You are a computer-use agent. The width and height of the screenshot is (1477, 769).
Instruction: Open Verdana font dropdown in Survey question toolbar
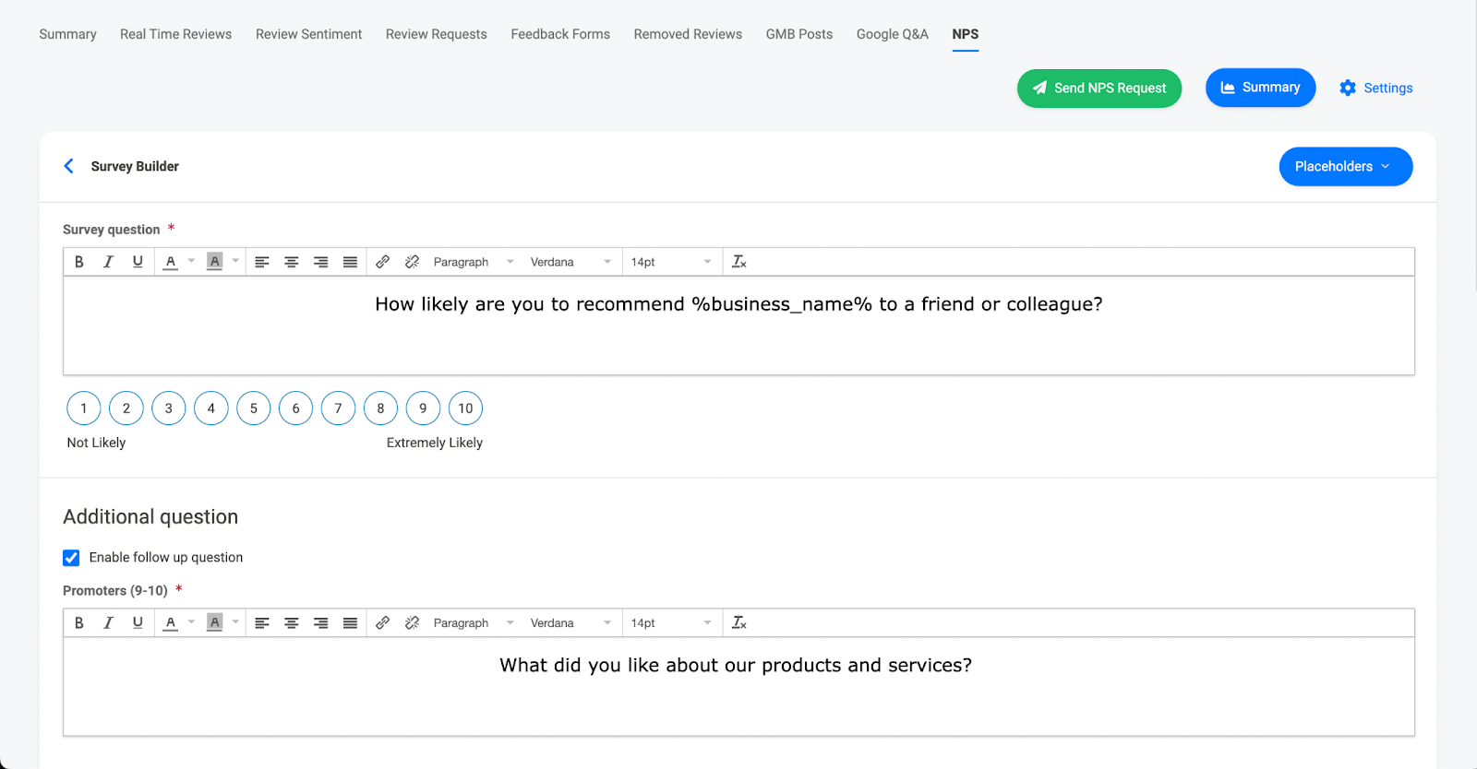coord(570,262)
